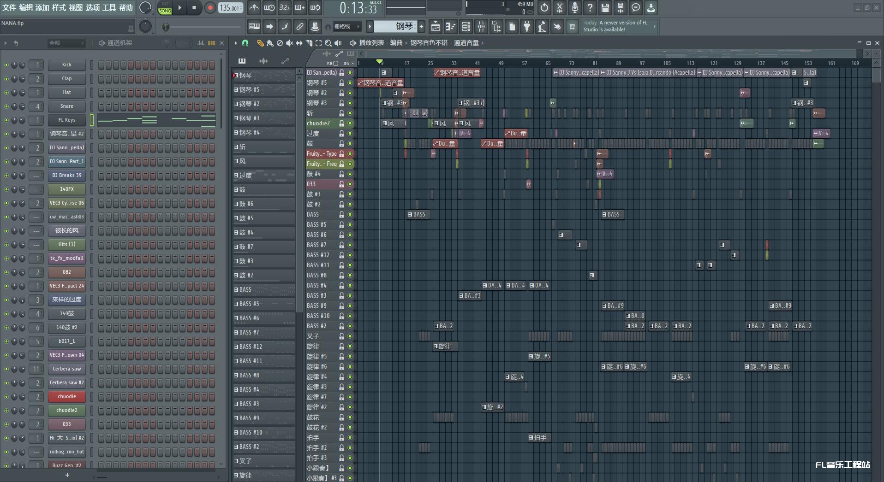Screen dimensions: 884x482
Task: Click the tempo field 135.001
Action: pyautogui.click(x=230, y=8)
